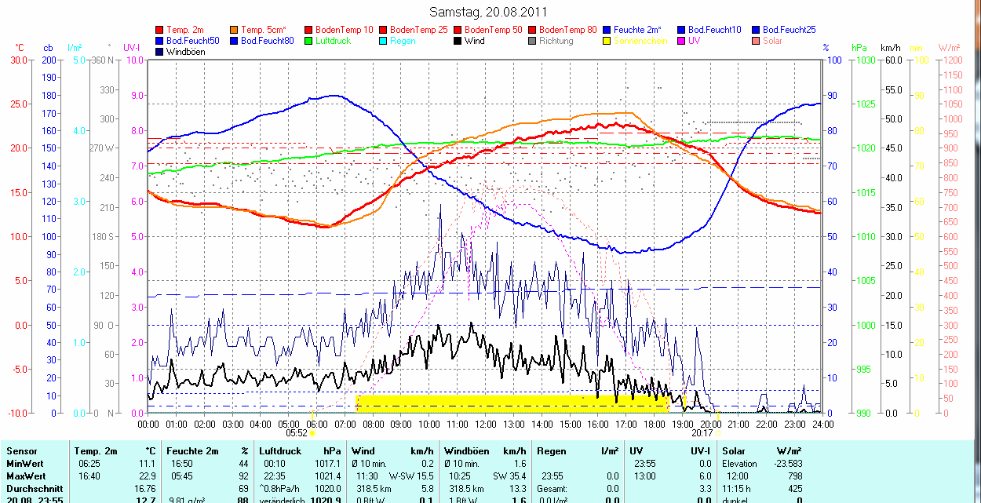Click the red Temp. 2m legend swatch
This screenshot has width=981, height=503.
(x=160, y=30)
